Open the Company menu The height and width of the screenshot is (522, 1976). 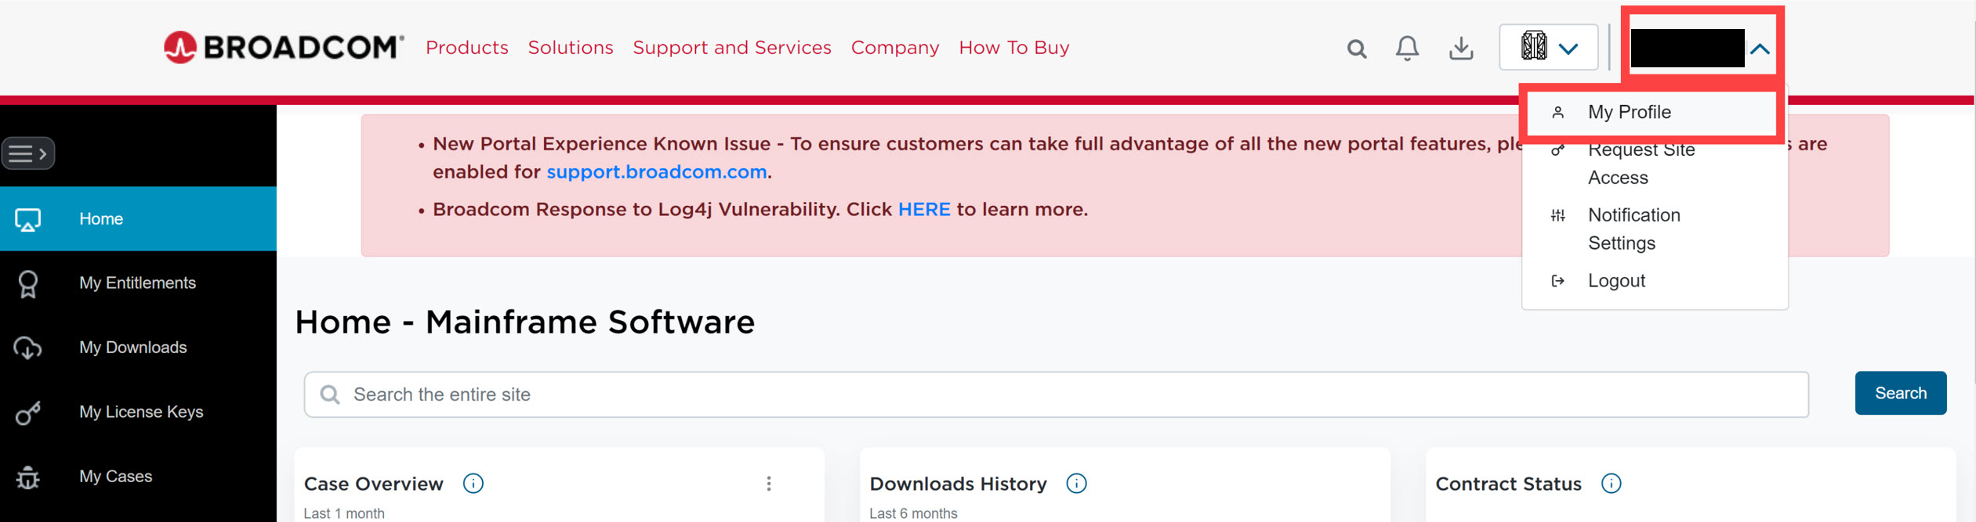click(x=895, y=48)
